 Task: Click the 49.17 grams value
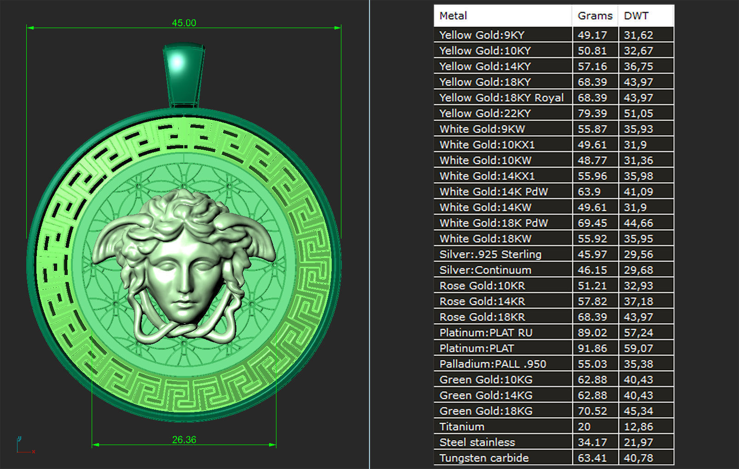[592, 35]
